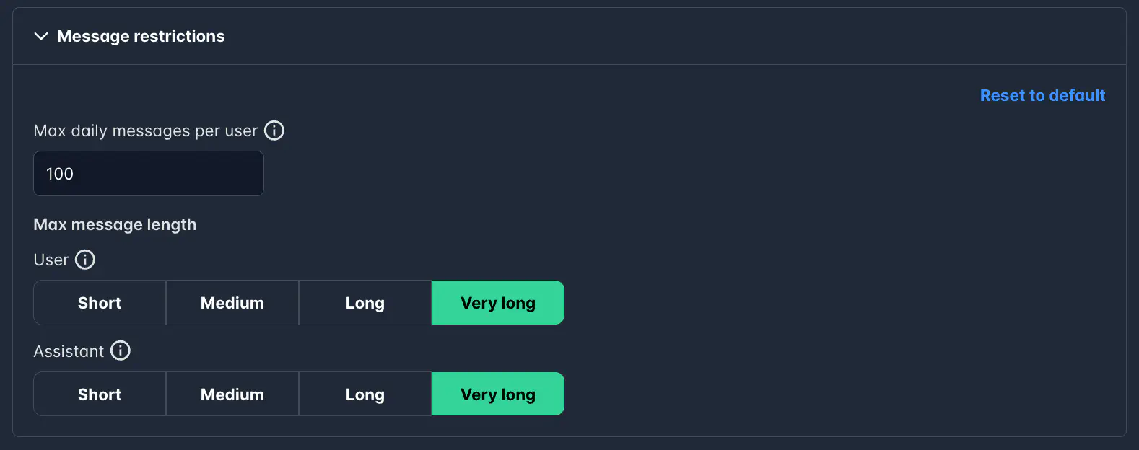
Task: Click the Assistant label text
Action: (69, 351)
